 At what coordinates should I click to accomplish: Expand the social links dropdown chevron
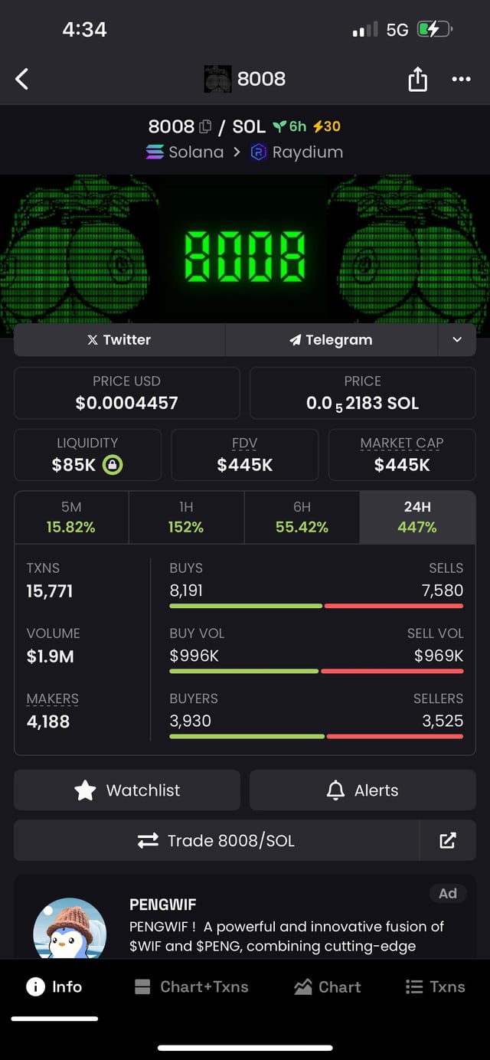(x=457, y=340)
